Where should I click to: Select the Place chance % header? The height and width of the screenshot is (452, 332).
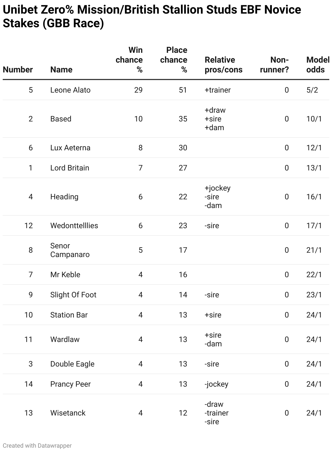tap(174, 60)
